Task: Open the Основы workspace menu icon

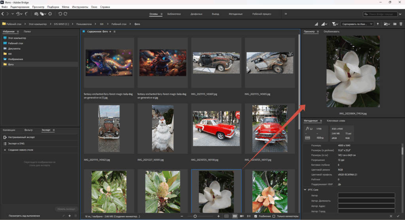Action: (161, 14)
